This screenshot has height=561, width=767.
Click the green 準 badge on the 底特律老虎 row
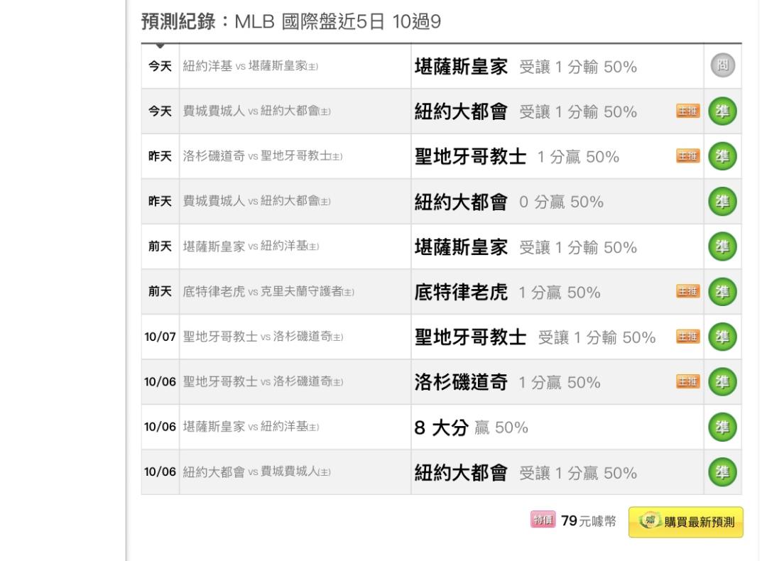(722, 291)
